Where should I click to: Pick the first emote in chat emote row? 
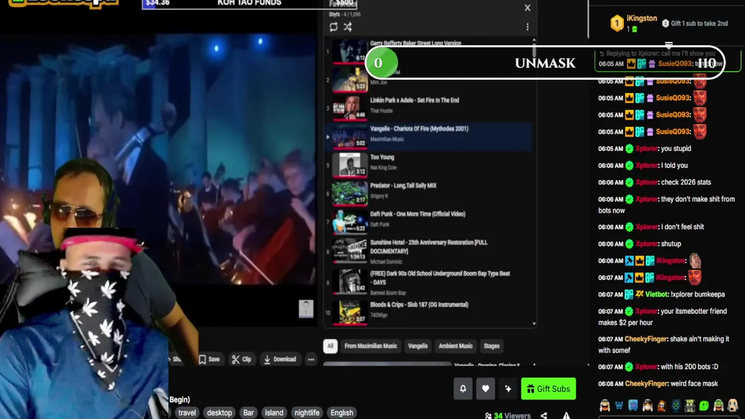(x=605, y=405)
